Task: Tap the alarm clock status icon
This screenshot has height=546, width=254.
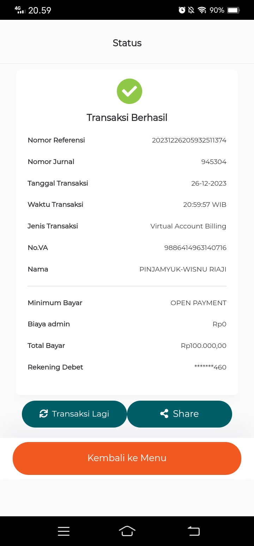Action: point(182,10)
